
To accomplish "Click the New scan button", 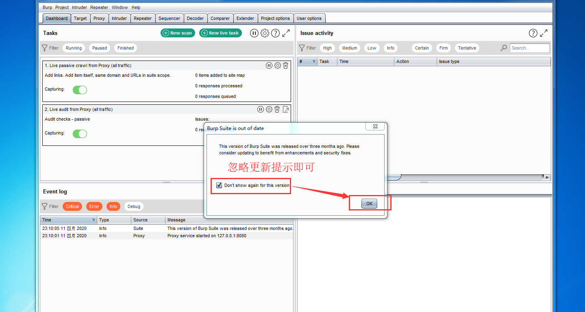I will [x=178, y=33].
